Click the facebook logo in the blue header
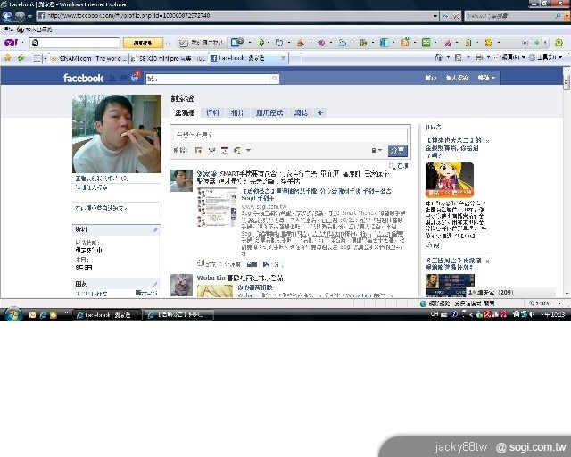571x457 pixels. 83,78
